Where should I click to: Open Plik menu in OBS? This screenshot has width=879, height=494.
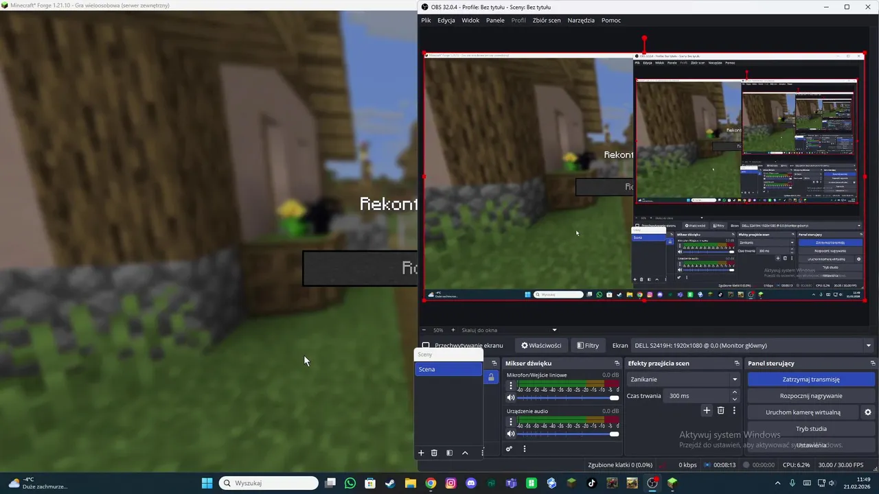coord(426,20)
